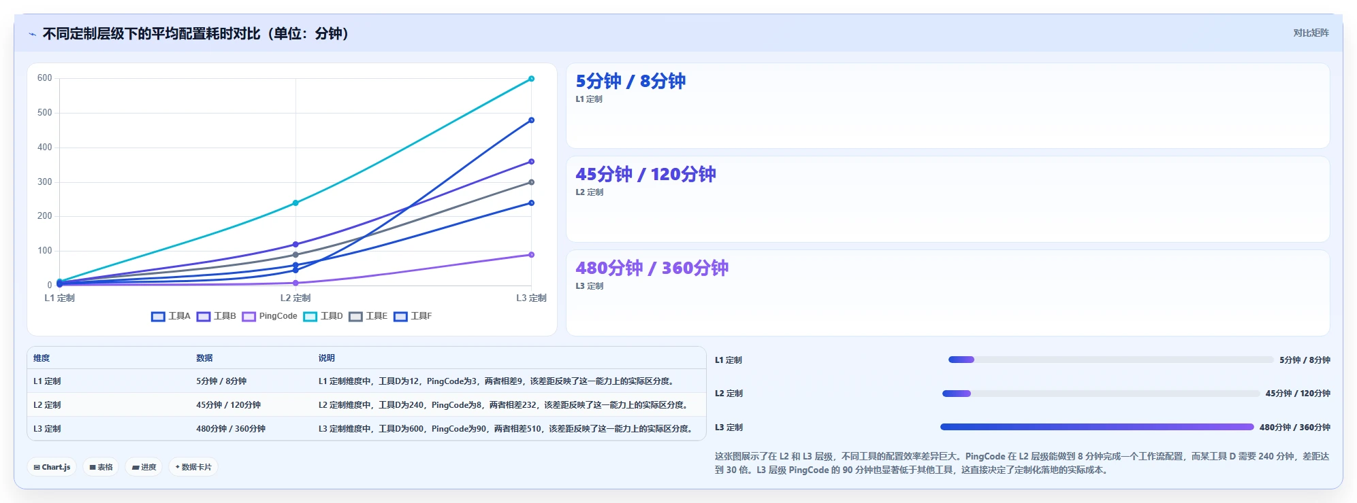Click the description mentioning 两者相差9
This screenshot has height=503, width=1357.
point(496,381)
